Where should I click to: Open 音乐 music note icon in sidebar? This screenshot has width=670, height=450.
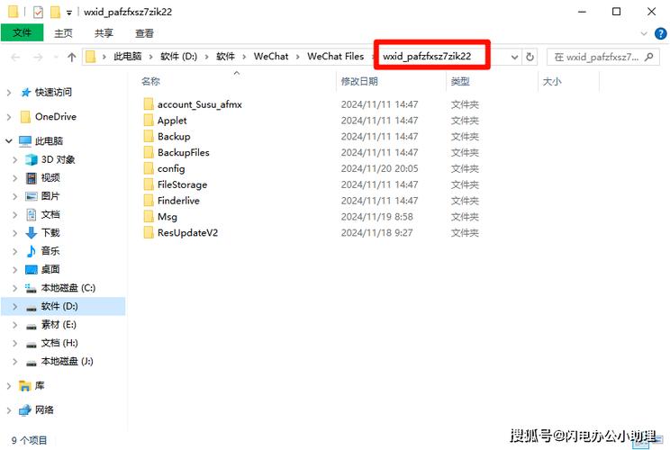coord(32,251)
